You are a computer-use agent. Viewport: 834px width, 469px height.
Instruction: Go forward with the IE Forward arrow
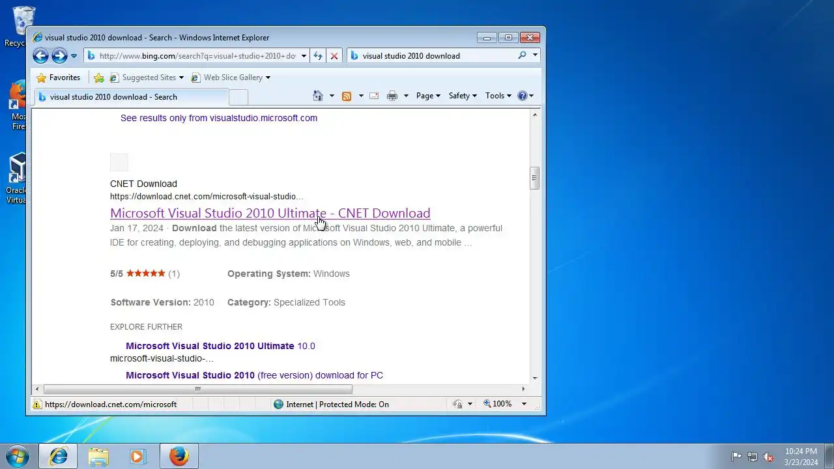59,56
